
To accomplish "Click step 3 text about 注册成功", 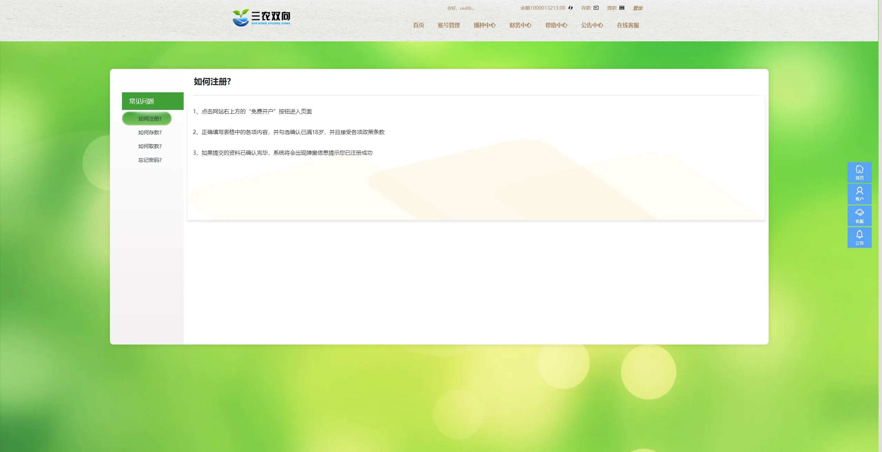I will 283,153.
